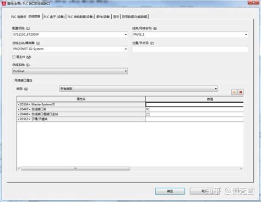261x202 pixels.
Task: Close the properties dialog window
Action: pyautogui.click(x=253, y=3)
